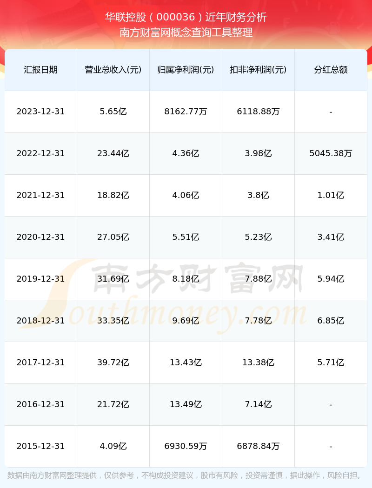This screenshot has height=488, width=372.
Task: Select the 23.44亿 revenue cell
Action: tap(113, 153)
